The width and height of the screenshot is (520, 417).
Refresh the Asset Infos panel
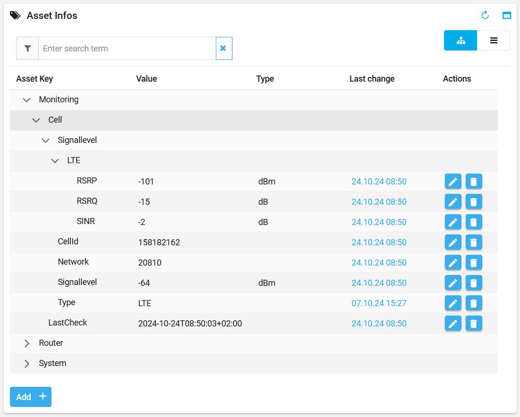click(485, 16)
